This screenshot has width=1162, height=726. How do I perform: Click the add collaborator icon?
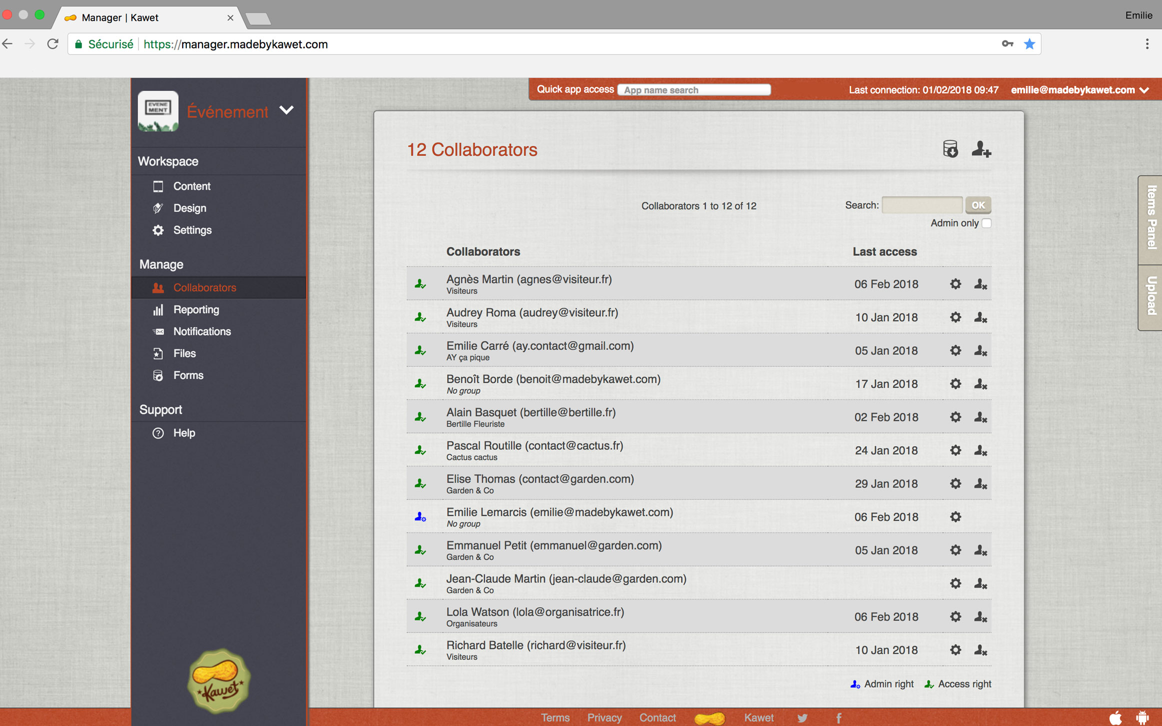coord(981,149)
